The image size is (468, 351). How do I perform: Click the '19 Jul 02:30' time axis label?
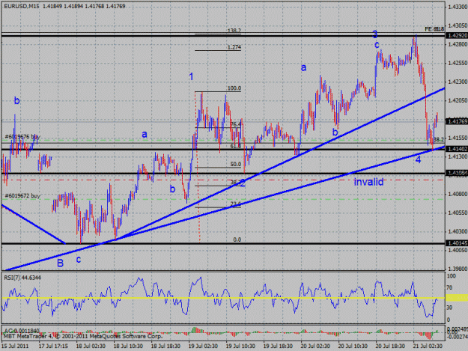pyautogui.click(x=203, y=346)
